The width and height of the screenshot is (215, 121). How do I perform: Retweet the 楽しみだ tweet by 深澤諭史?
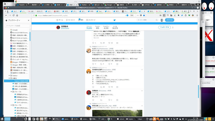101,100
